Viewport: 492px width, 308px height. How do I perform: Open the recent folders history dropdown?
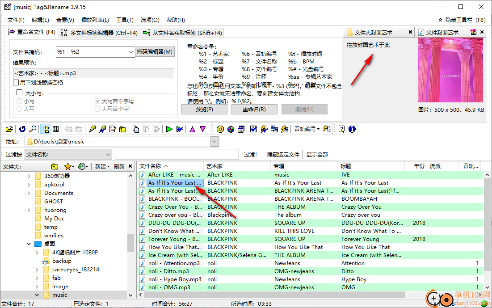click(x=83, y=166)
